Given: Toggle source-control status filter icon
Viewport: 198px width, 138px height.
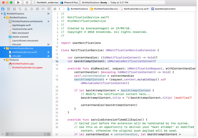Looking at the screenshot, I should click(x=48, y=134).
